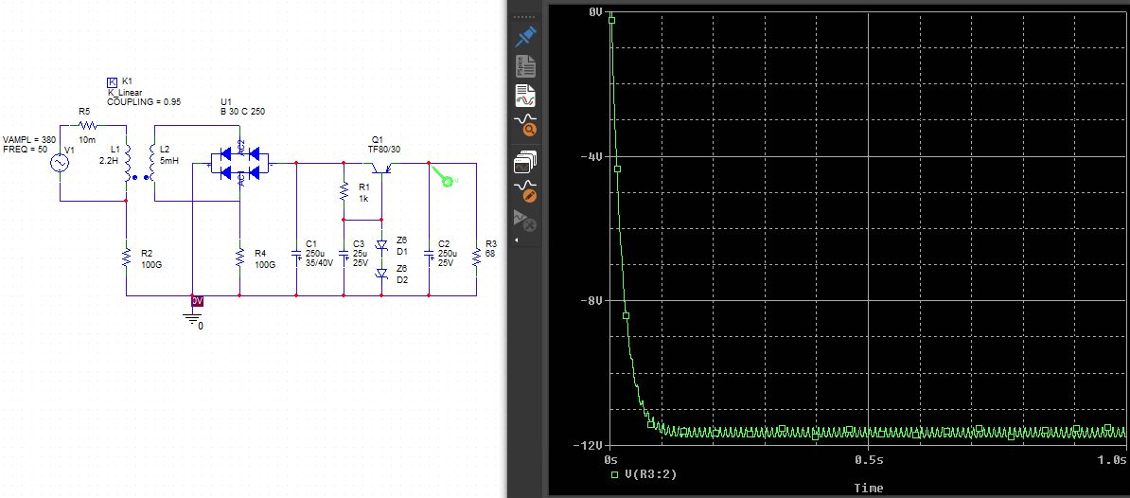1130x498 pixels.
Task: Click the 0V bias voltage label
Action: (197, 301)
